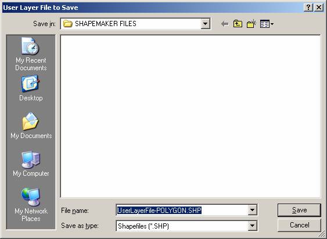Select My Computer in sidebar
The image size is (327, 239).
point(31,164)
